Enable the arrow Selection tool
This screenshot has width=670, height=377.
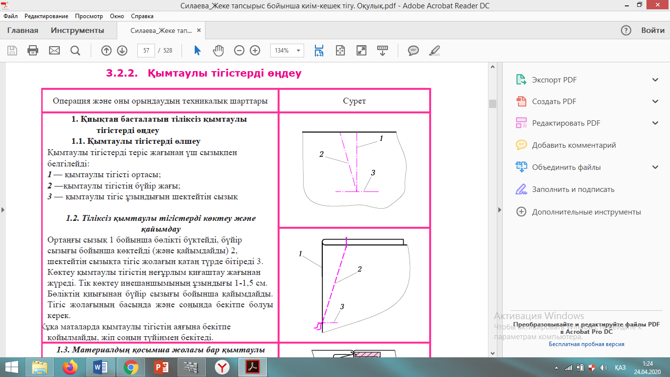click(x=197, y=51)
